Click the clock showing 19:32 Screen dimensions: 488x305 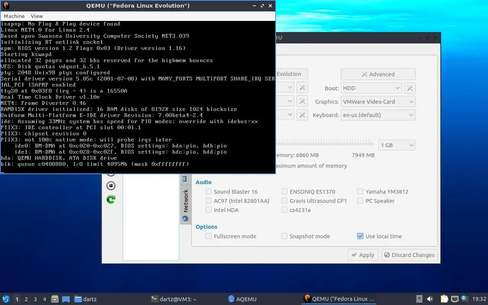(x=479, y=299)
